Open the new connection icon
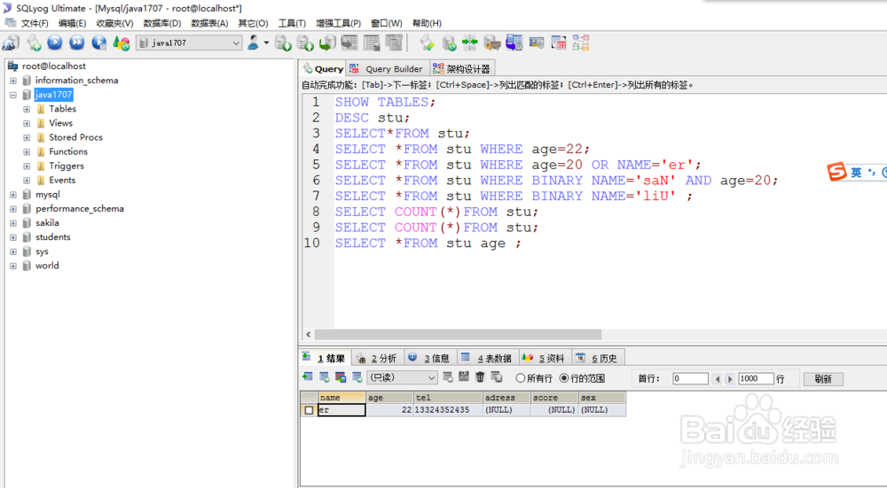Screen dimensions: 887x488 [x=10, y=43]
